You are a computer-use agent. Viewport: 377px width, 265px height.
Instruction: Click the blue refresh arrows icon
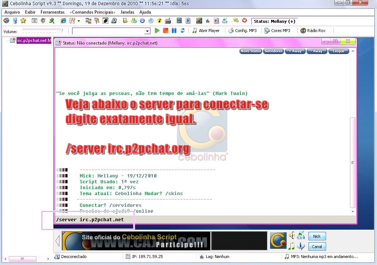pos(183,31)
